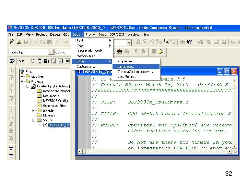Select Language... from Editor submenu

pos(136,66)
